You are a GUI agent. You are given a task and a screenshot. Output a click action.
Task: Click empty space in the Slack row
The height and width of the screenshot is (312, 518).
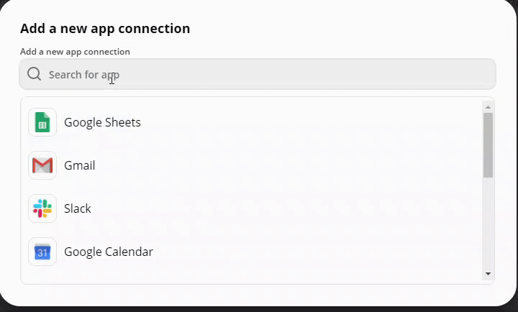tap(297, 208)
